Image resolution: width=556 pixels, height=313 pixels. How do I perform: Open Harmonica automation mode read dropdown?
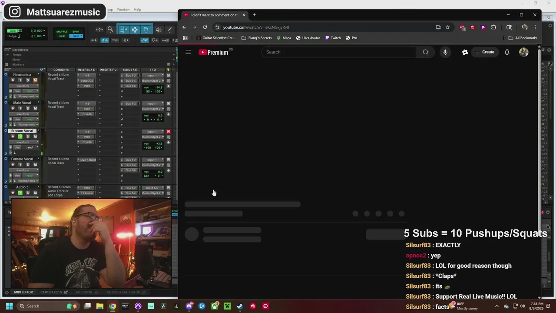[x=31, y=91]
